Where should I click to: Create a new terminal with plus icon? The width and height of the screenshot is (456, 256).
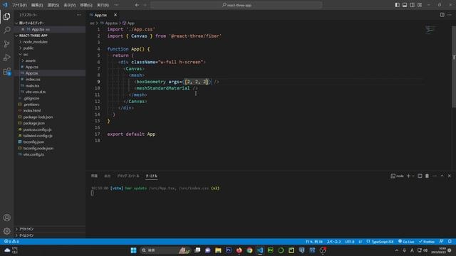(408, 176)
